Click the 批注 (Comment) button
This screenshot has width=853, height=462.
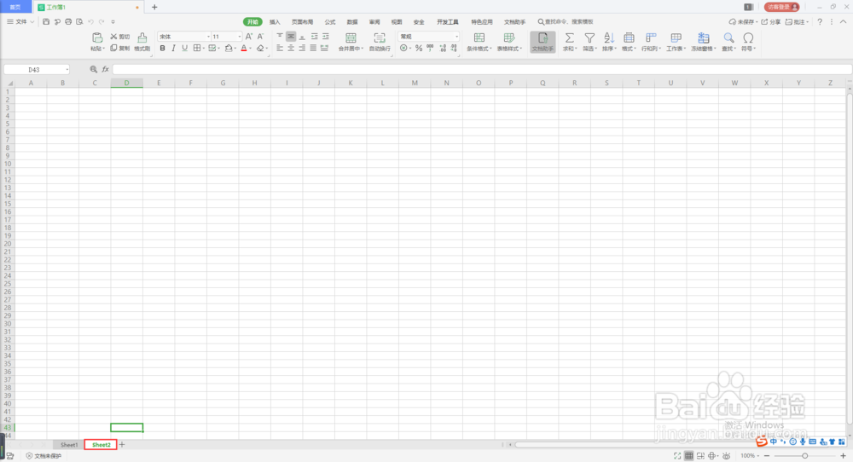(x=797, y=22)
